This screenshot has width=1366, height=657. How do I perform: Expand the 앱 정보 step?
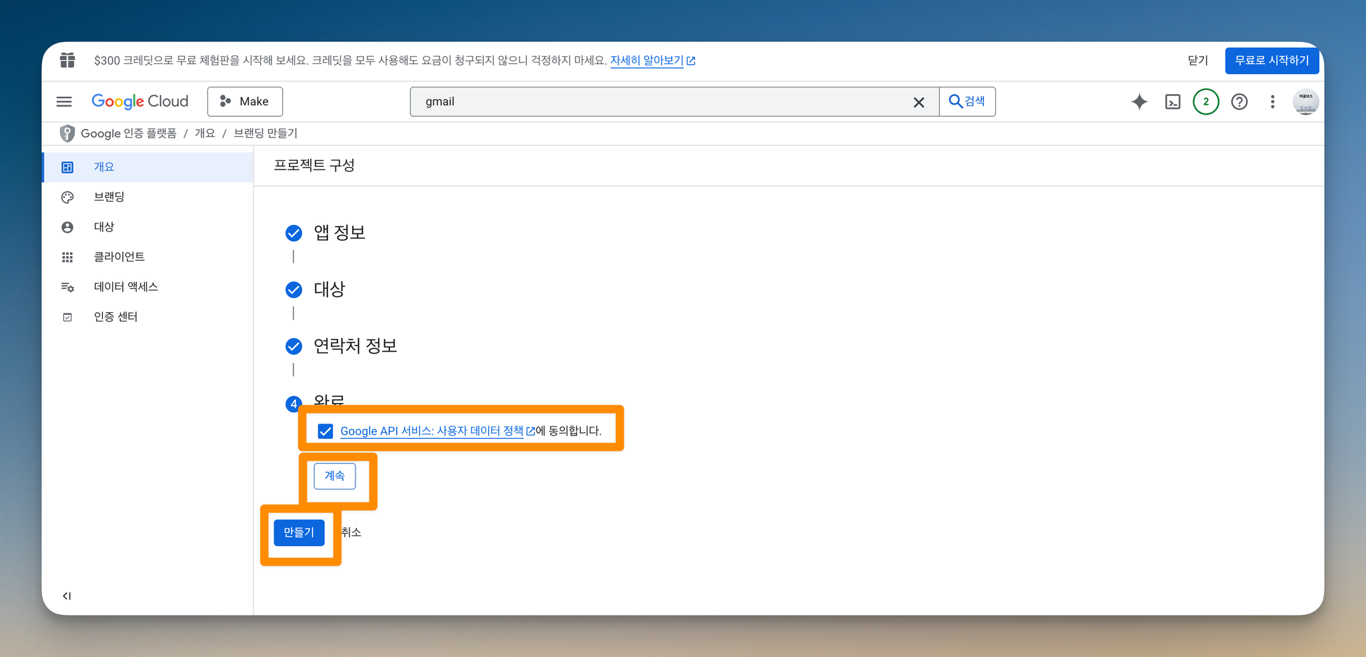pos(339,233)
